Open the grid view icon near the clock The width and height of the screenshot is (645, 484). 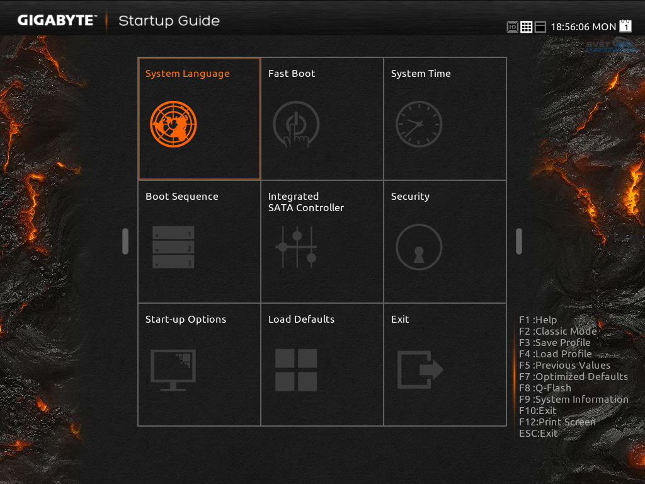pyautogui.click(x=527, y=26)
